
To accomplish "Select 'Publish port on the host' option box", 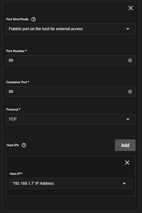I will 71,29.
